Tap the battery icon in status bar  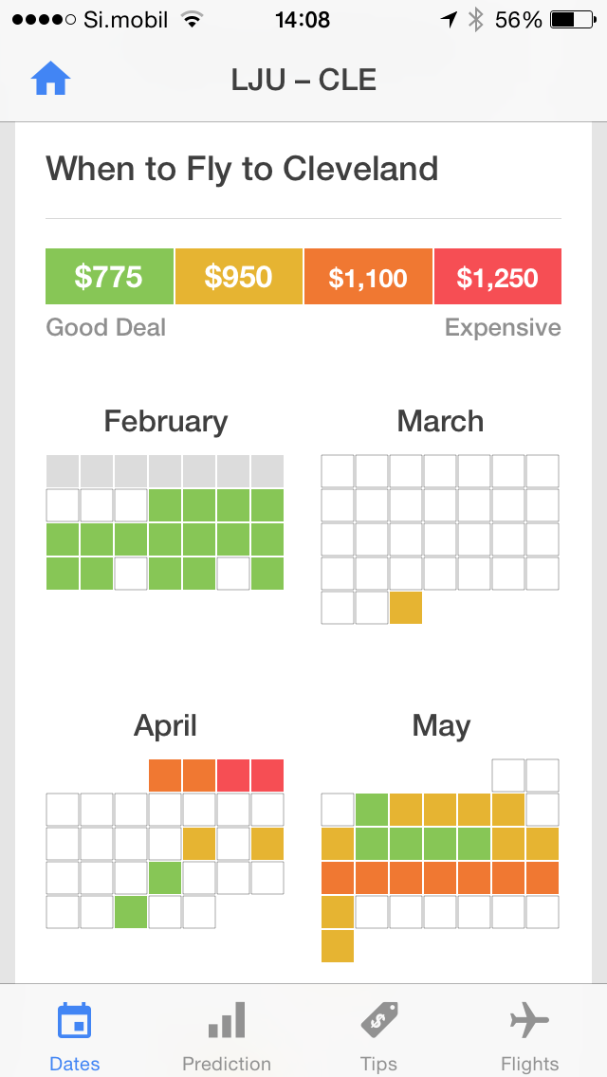point(573,20)
